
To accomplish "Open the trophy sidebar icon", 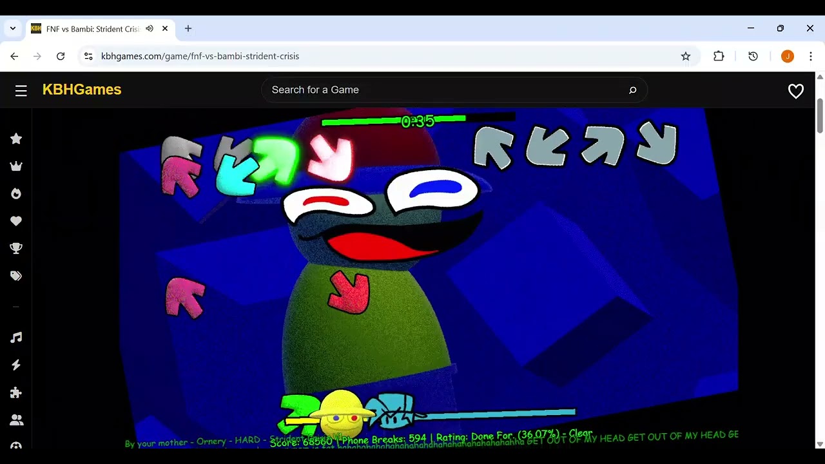I will (x=16, y=248).
